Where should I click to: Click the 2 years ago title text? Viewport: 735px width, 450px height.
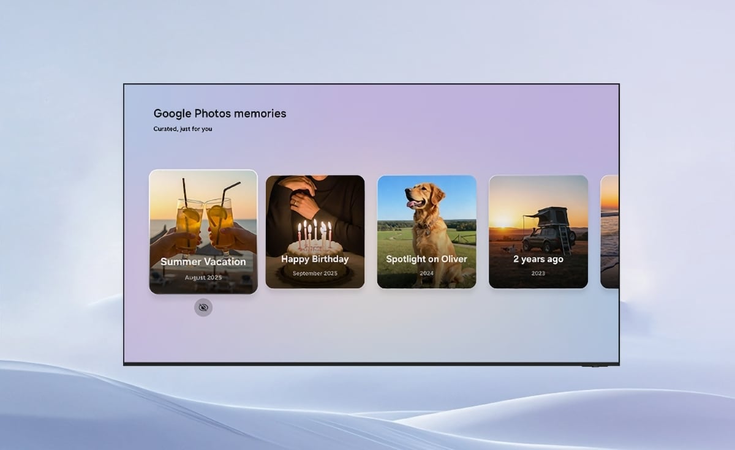point(538,259)
